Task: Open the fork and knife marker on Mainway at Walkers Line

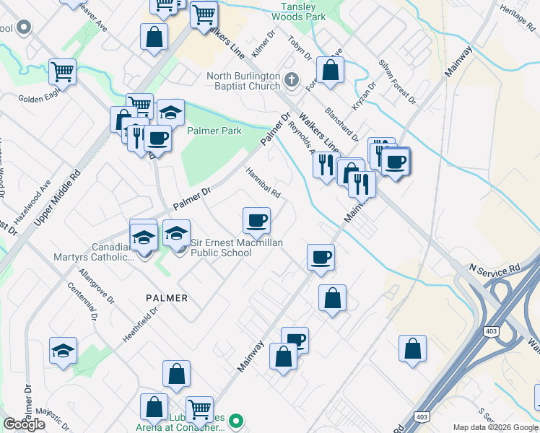Action: pos(362,185)
